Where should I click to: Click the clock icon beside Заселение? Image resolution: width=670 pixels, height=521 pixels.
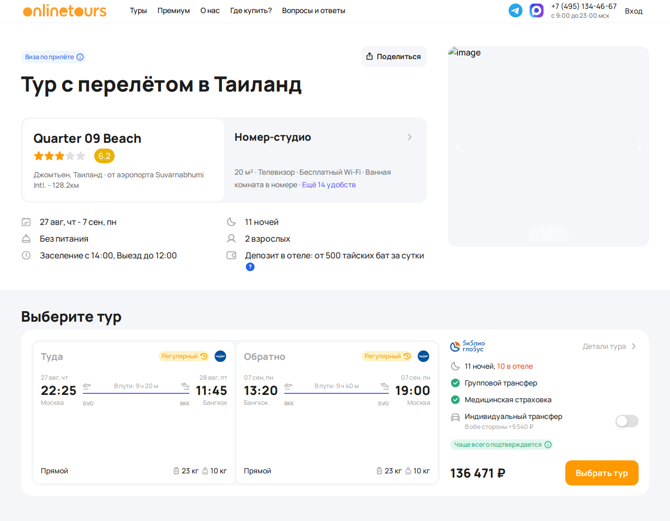(x=26, y=255)
